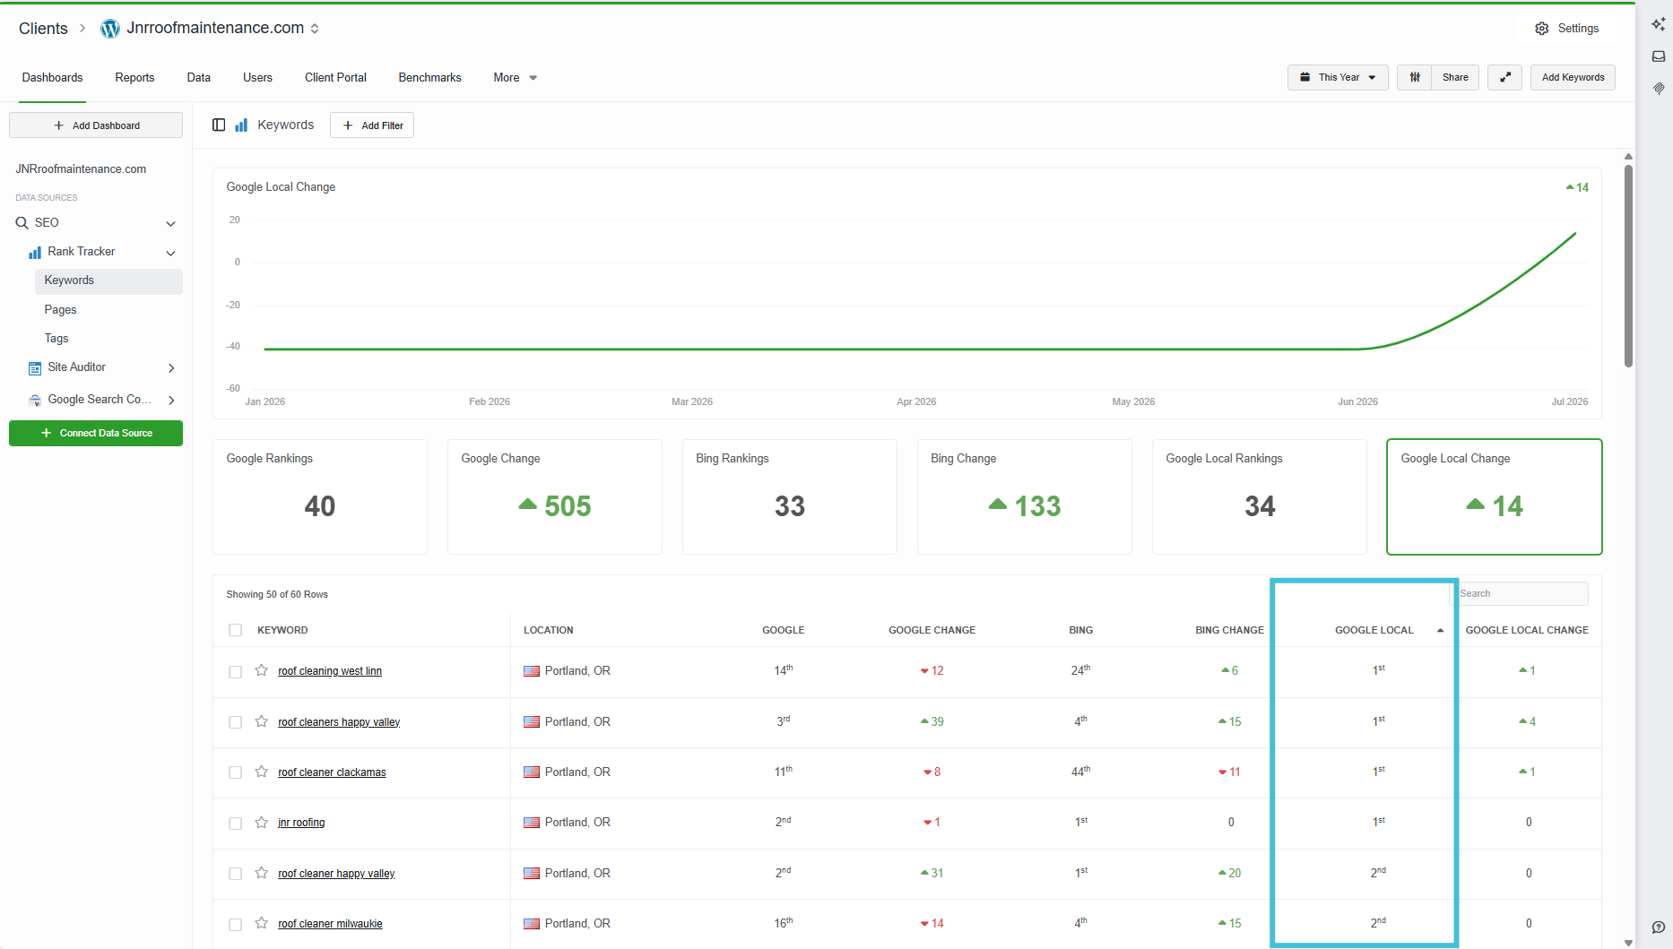Screen dimensions: 1673x949
Task: Star the roof cleaning west linn keyword
Action: 261,670
